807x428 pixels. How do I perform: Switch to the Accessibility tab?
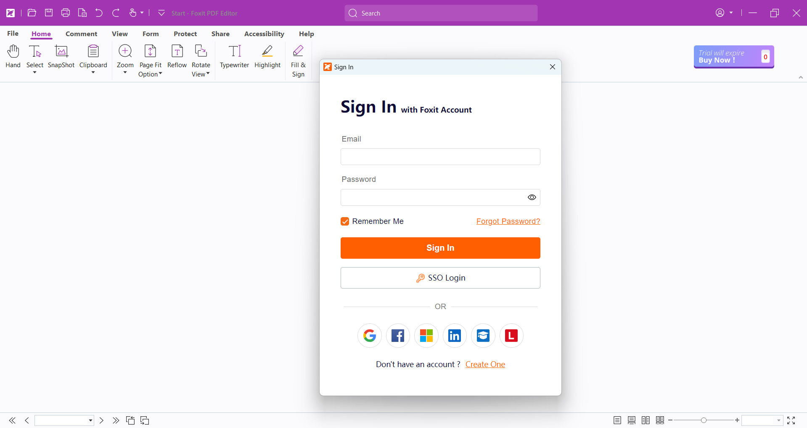coord(264,34)
